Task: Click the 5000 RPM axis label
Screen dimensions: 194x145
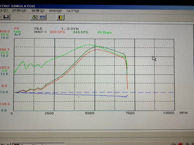Action: pyautogui.click(x=90, y=113)
